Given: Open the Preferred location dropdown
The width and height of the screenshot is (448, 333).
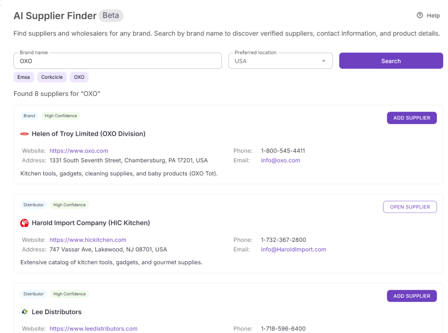Looking at the screenshot, I should pyautogui.click(x=323, y=61).
